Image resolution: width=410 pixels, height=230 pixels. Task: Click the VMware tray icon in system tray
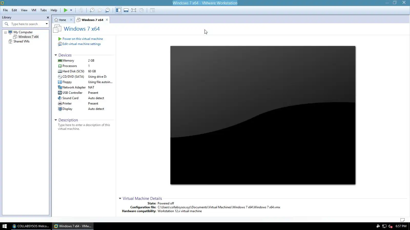378,226
